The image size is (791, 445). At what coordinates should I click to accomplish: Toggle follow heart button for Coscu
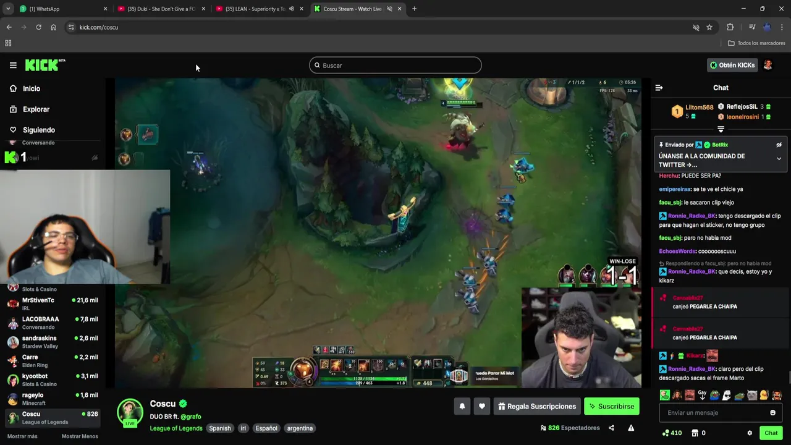[x=482, y=406]
